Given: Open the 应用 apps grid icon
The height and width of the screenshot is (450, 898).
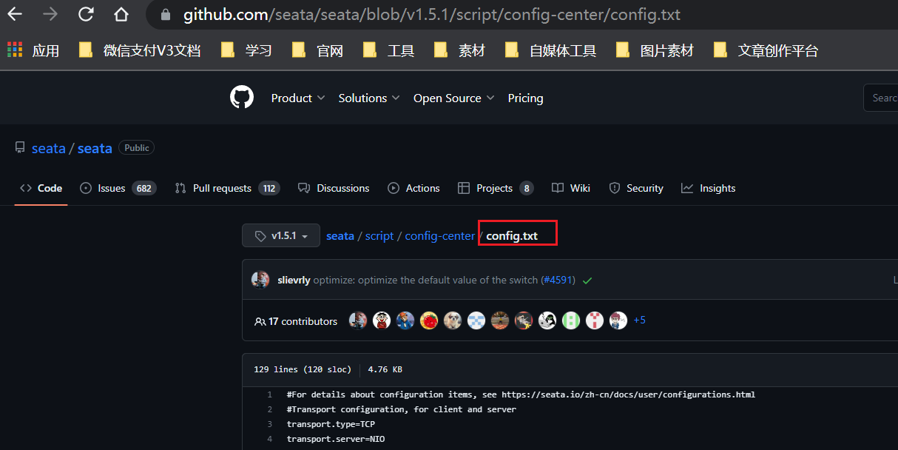Looking at the screenshot, I should tap(15, 50).
